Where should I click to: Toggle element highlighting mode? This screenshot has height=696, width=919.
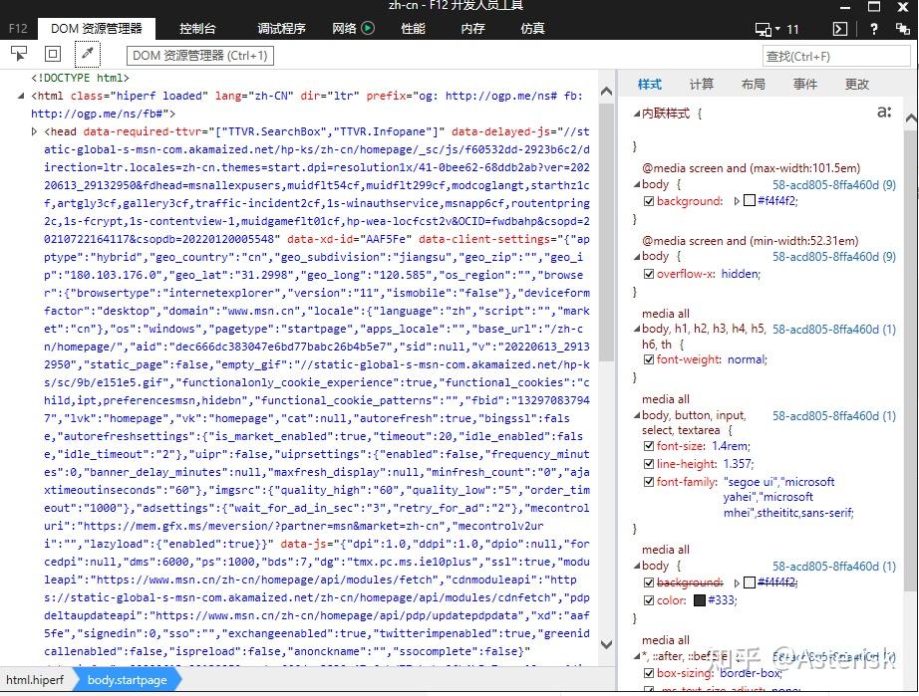pyautogui.click(x=52, y=53)
